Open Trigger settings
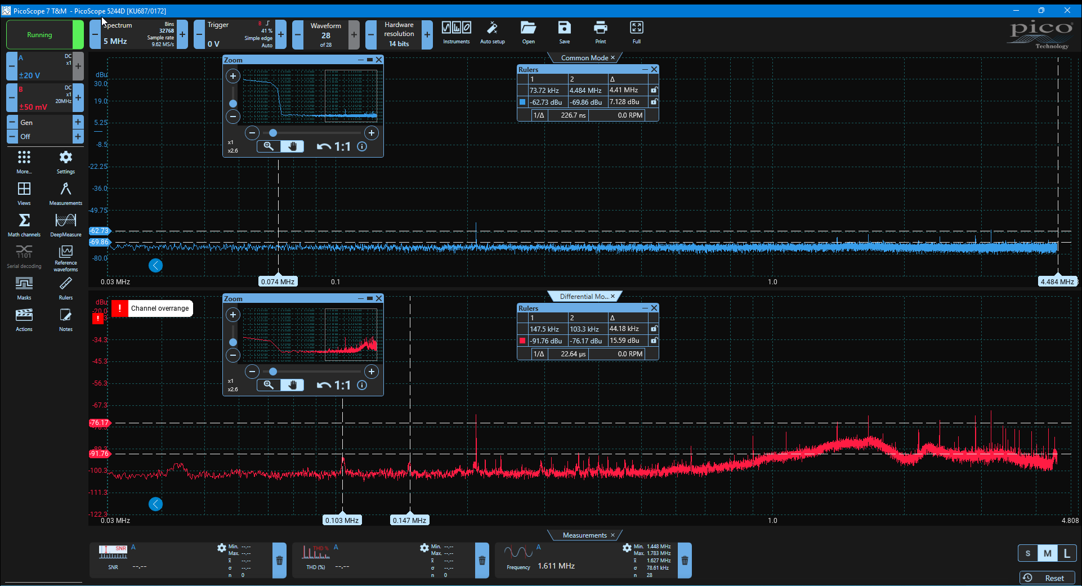Viewport: 1082px width, 586px height. click(240, 34)
